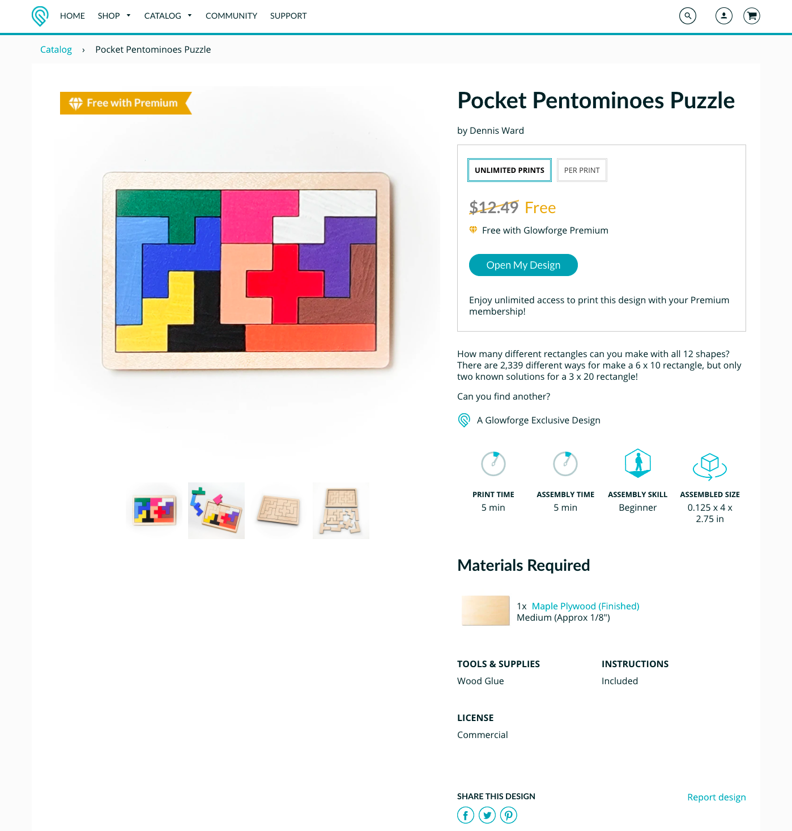Share design on Twitter
792x831 pixels.
tap(487, 815)
